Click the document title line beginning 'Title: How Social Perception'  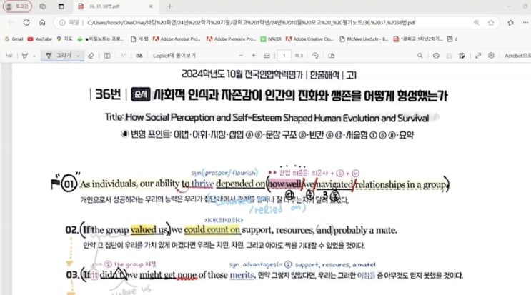267,118
